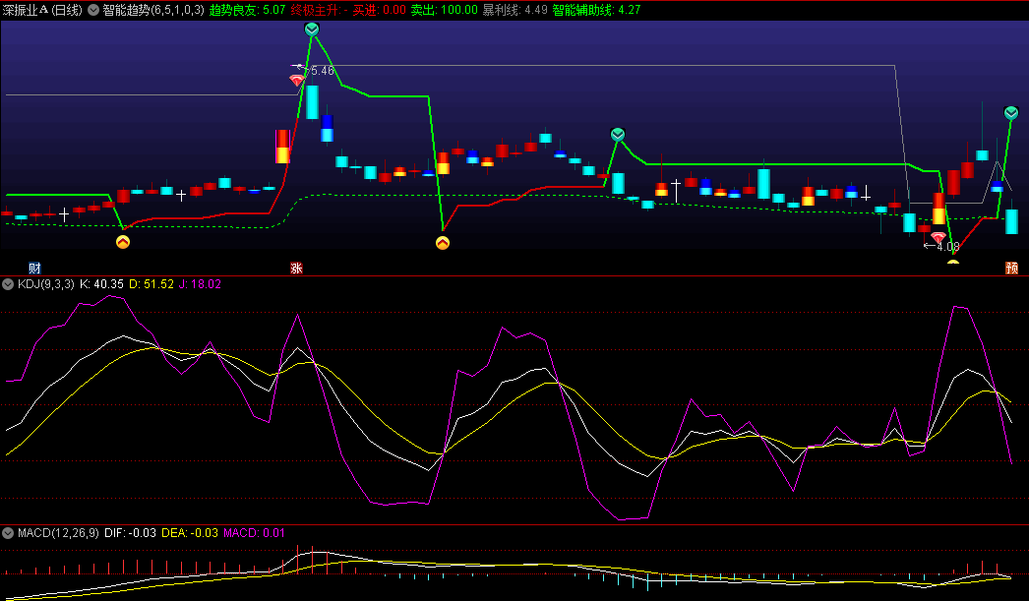This screenshot has height=601, width=1029.
Task: Click the middle green sell marker
Action: tap(618, 134)
